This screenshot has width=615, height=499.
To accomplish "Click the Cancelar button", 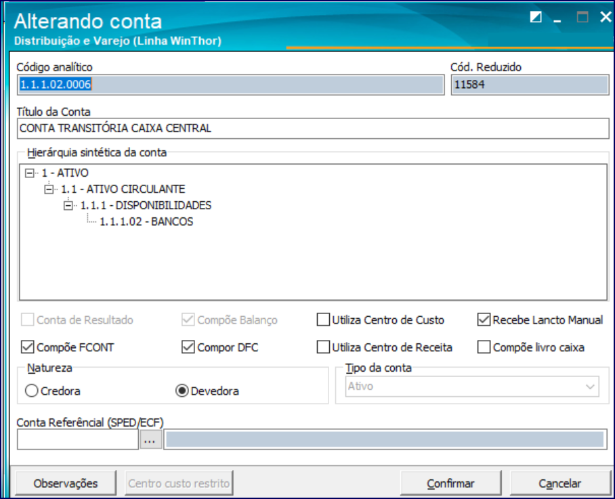I will [x=559, y=483].
